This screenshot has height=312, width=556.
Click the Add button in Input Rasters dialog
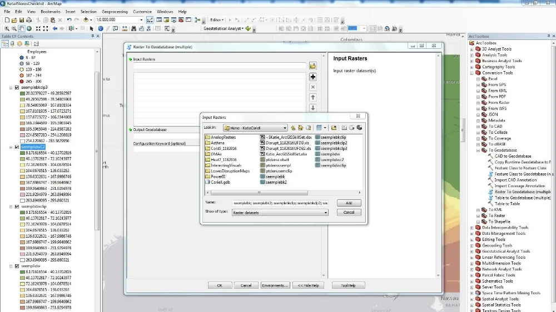pyautogui.click(x=349, y=203)
